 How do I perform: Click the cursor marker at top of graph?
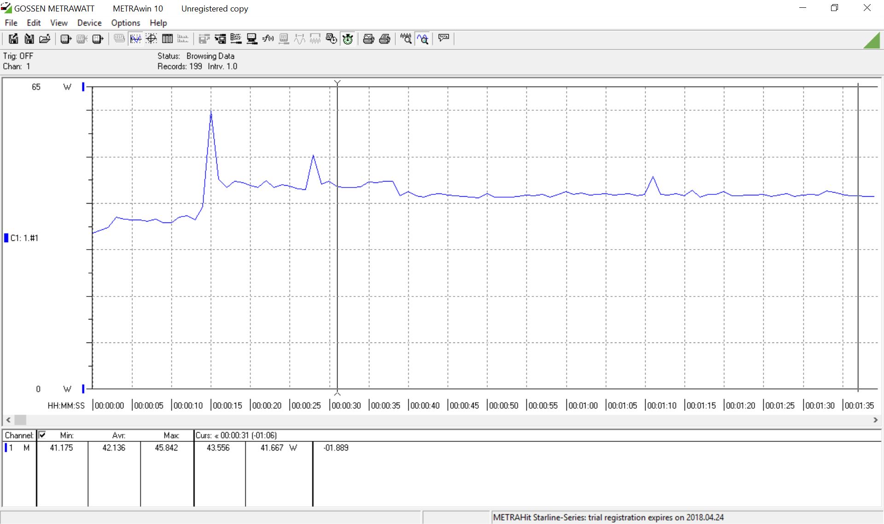click(x=337, y=83)
